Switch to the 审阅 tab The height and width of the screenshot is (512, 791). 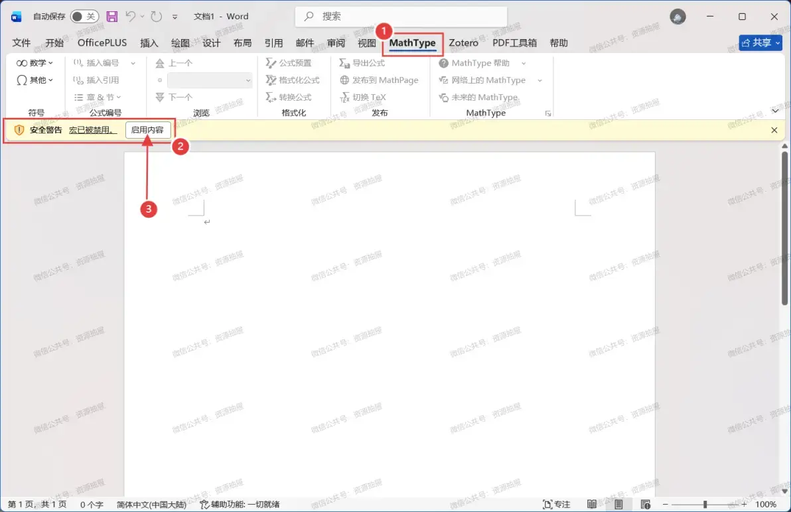tap(336, 43)
